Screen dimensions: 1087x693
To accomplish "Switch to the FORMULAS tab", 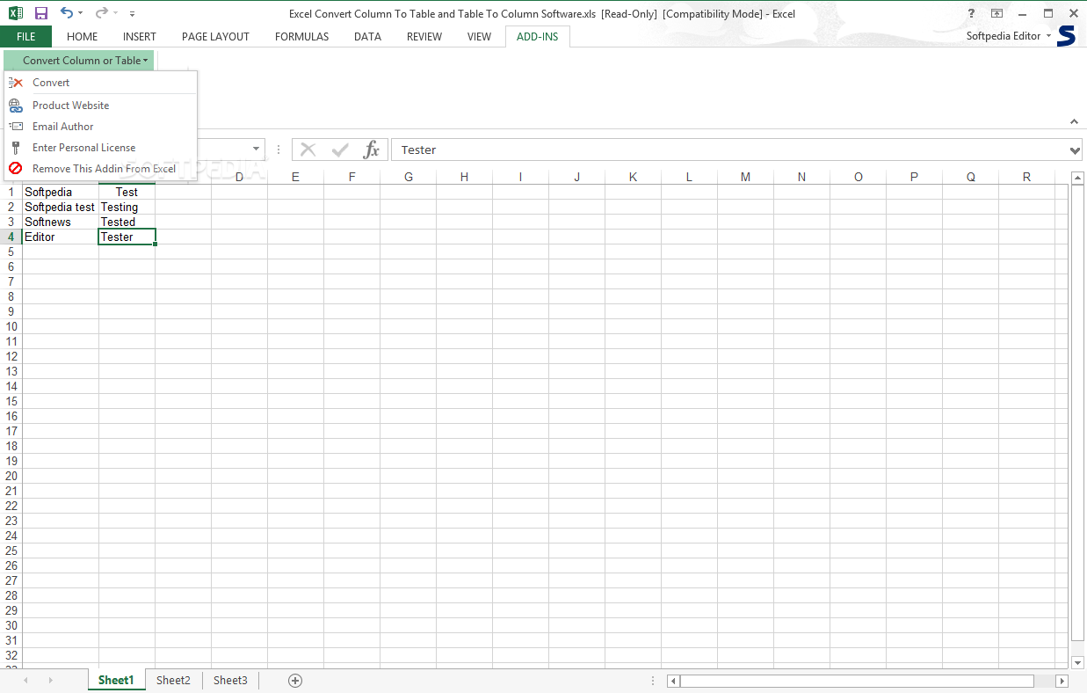I will [301, 37].
